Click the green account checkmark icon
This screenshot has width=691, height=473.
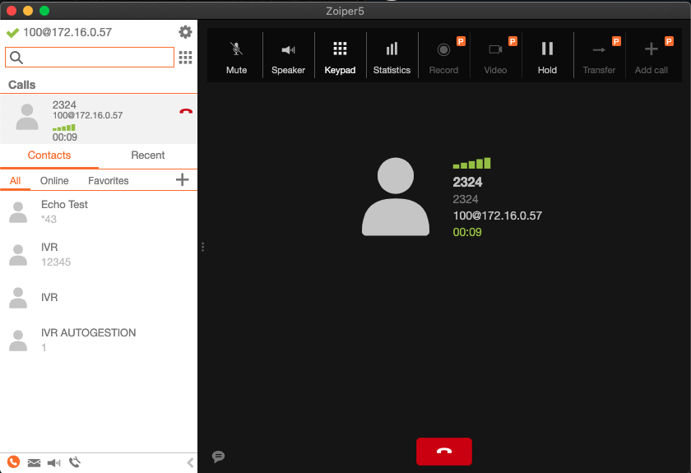pyautogui.click(x=12, y=33)
